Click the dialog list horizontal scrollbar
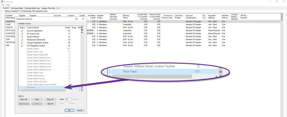The height and width of the screenshot is (117, 287). pyautogui.click(x=43, y=90)
